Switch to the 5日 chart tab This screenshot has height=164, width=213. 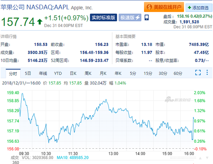(x=28, y=74)
